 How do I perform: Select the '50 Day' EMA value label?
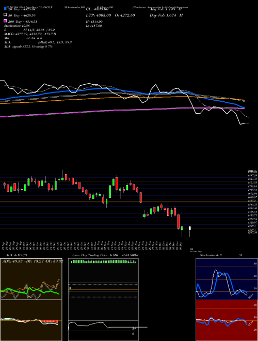(x=22, y=16)
